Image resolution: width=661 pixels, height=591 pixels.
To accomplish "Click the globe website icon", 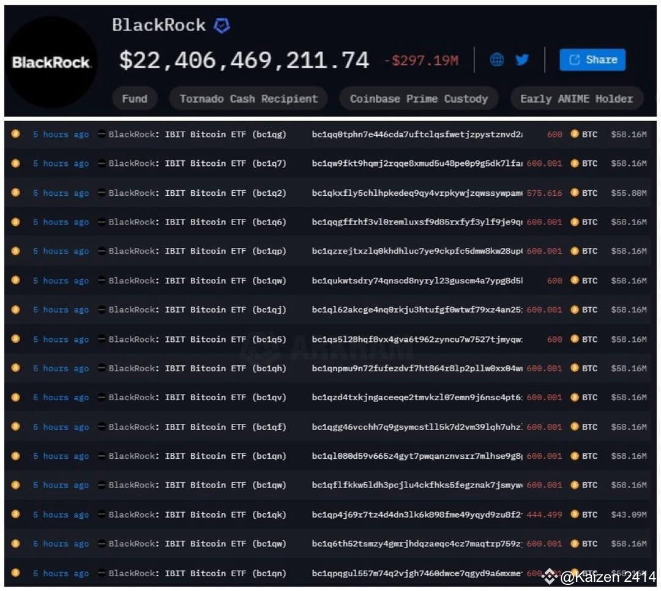I will pyautogui.click(x=496, y=59).
